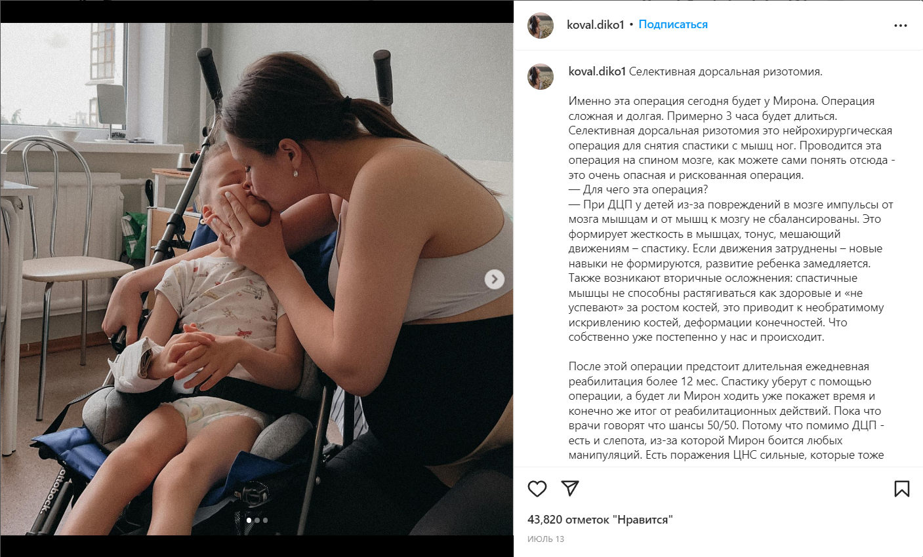
Task: Open the koval.diko1 avatar in the post header
Action: tap(541, 25)
